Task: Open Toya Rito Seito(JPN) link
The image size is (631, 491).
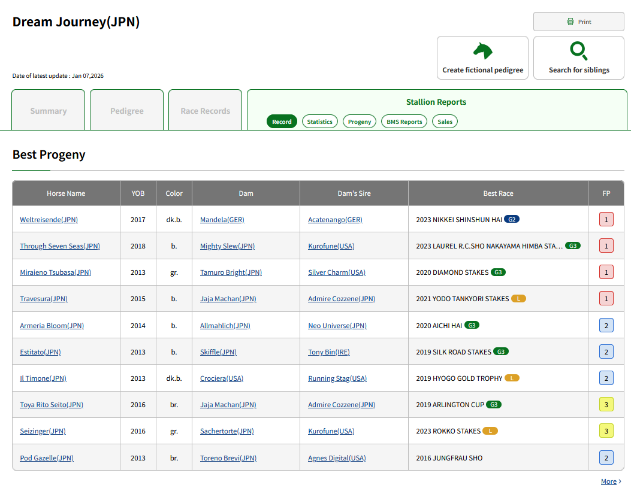Action: pyautogui.click(x=52, y=405)
